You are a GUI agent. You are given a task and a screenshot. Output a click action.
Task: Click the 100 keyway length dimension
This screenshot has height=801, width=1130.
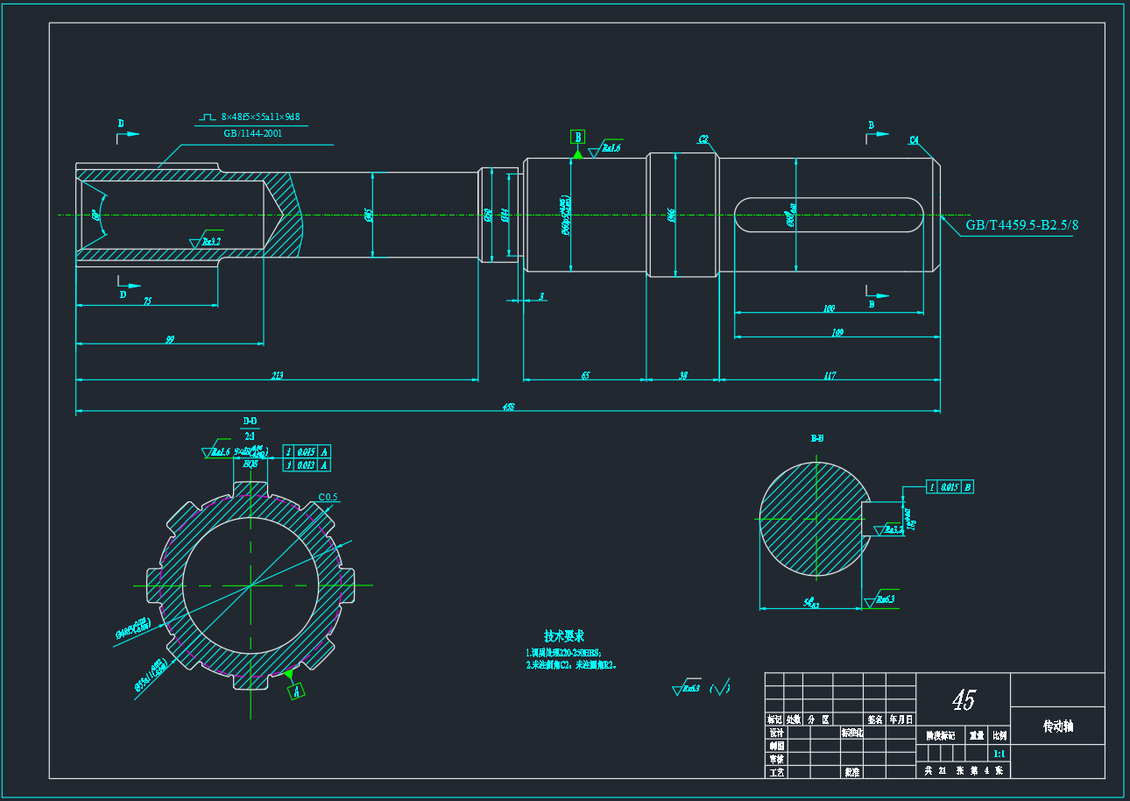[x=829, y=308]
